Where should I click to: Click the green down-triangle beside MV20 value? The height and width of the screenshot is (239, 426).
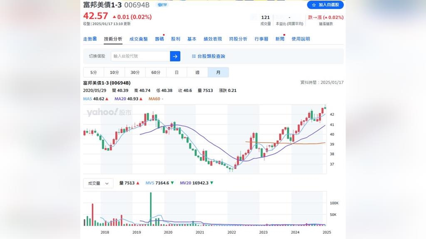[211, 183]
